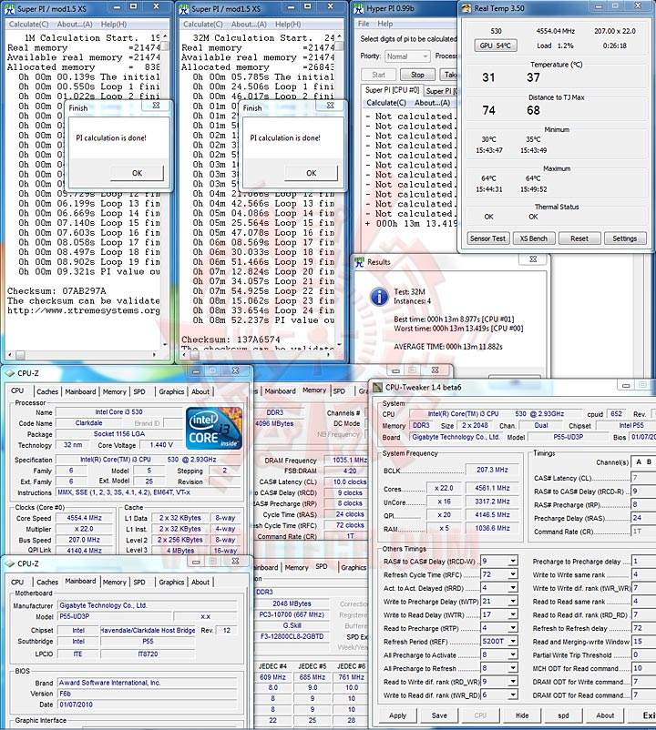Screen dimensions: 656x730
Task: Open the Calculate(C) menu in the 32M Super PI window
Action: click(x=202, y=25)
